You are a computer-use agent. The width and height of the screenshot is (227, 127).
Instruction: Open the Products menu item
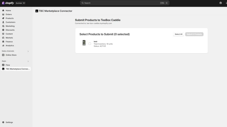(10, 18)
